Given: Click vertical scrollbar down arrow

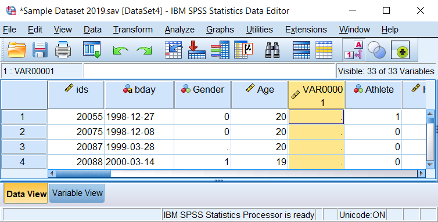Looking at the screenshot, I should click(x=430, y=165).
